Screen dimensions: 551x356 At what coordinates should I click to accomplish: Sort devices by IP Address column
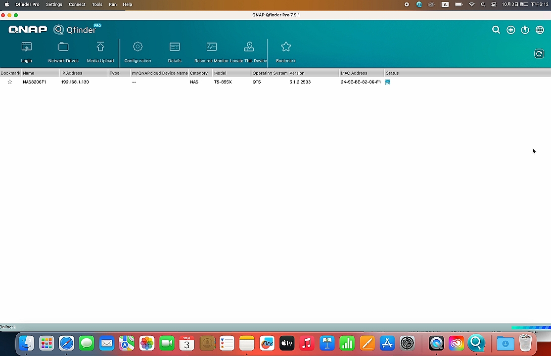[x=72, y=73]
